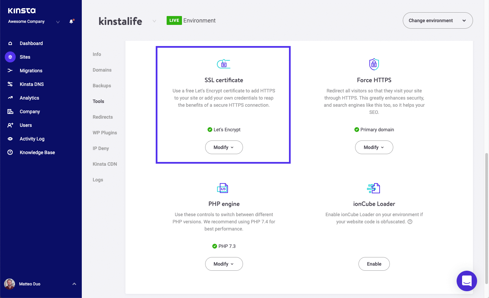
Task: Click the notifications bell icon
Action: click(x=71, y=21)
